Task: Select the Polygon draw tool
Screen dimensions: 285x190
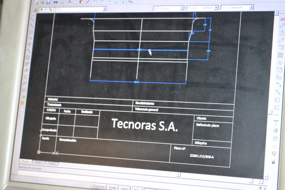Action: pos(31,32)
